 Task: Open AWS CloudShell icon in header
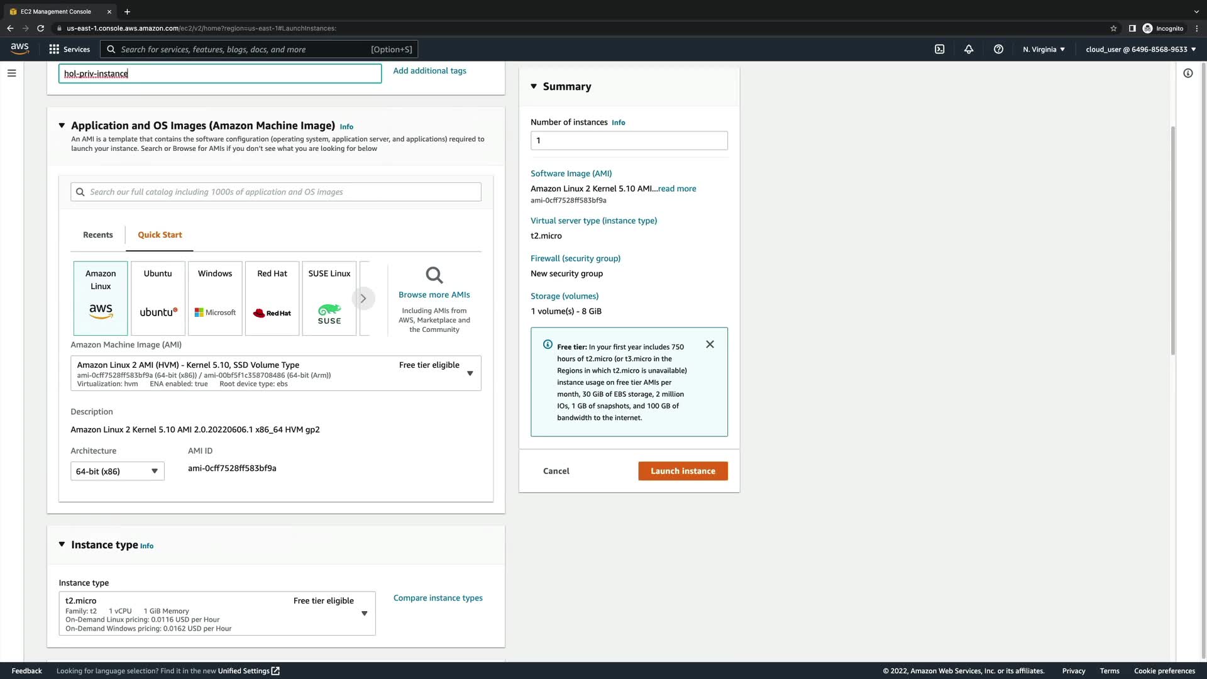pyautogui.click(x=939, y=49)
